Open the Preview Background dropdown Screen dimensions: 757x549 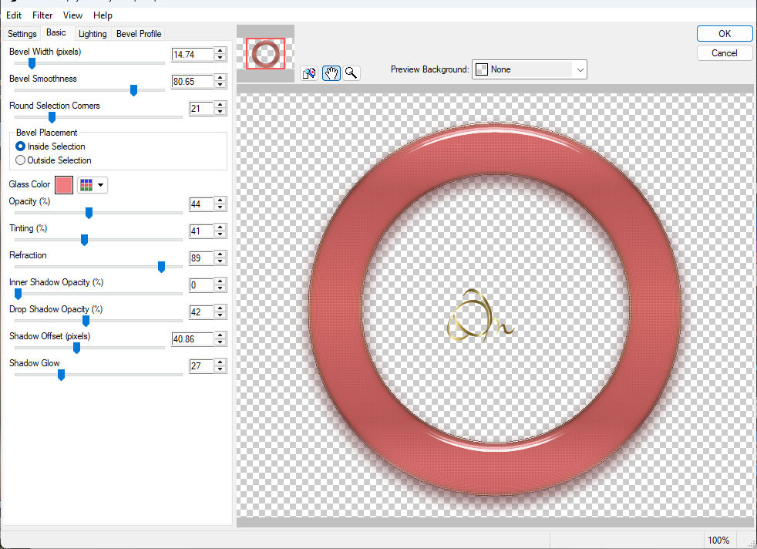[530, 69]
